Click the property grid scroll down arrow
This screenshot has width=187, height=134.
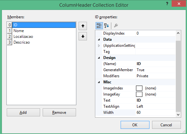click(x=178, y=115)
